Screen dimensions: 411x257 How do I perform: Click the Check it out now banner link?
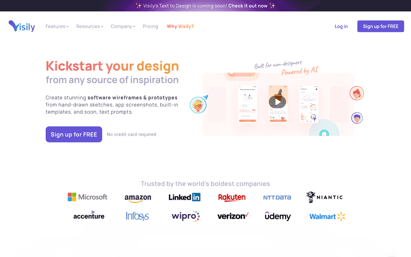248,6
